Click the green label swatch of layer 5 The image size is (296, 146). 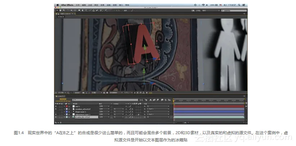tap(67, 117)
